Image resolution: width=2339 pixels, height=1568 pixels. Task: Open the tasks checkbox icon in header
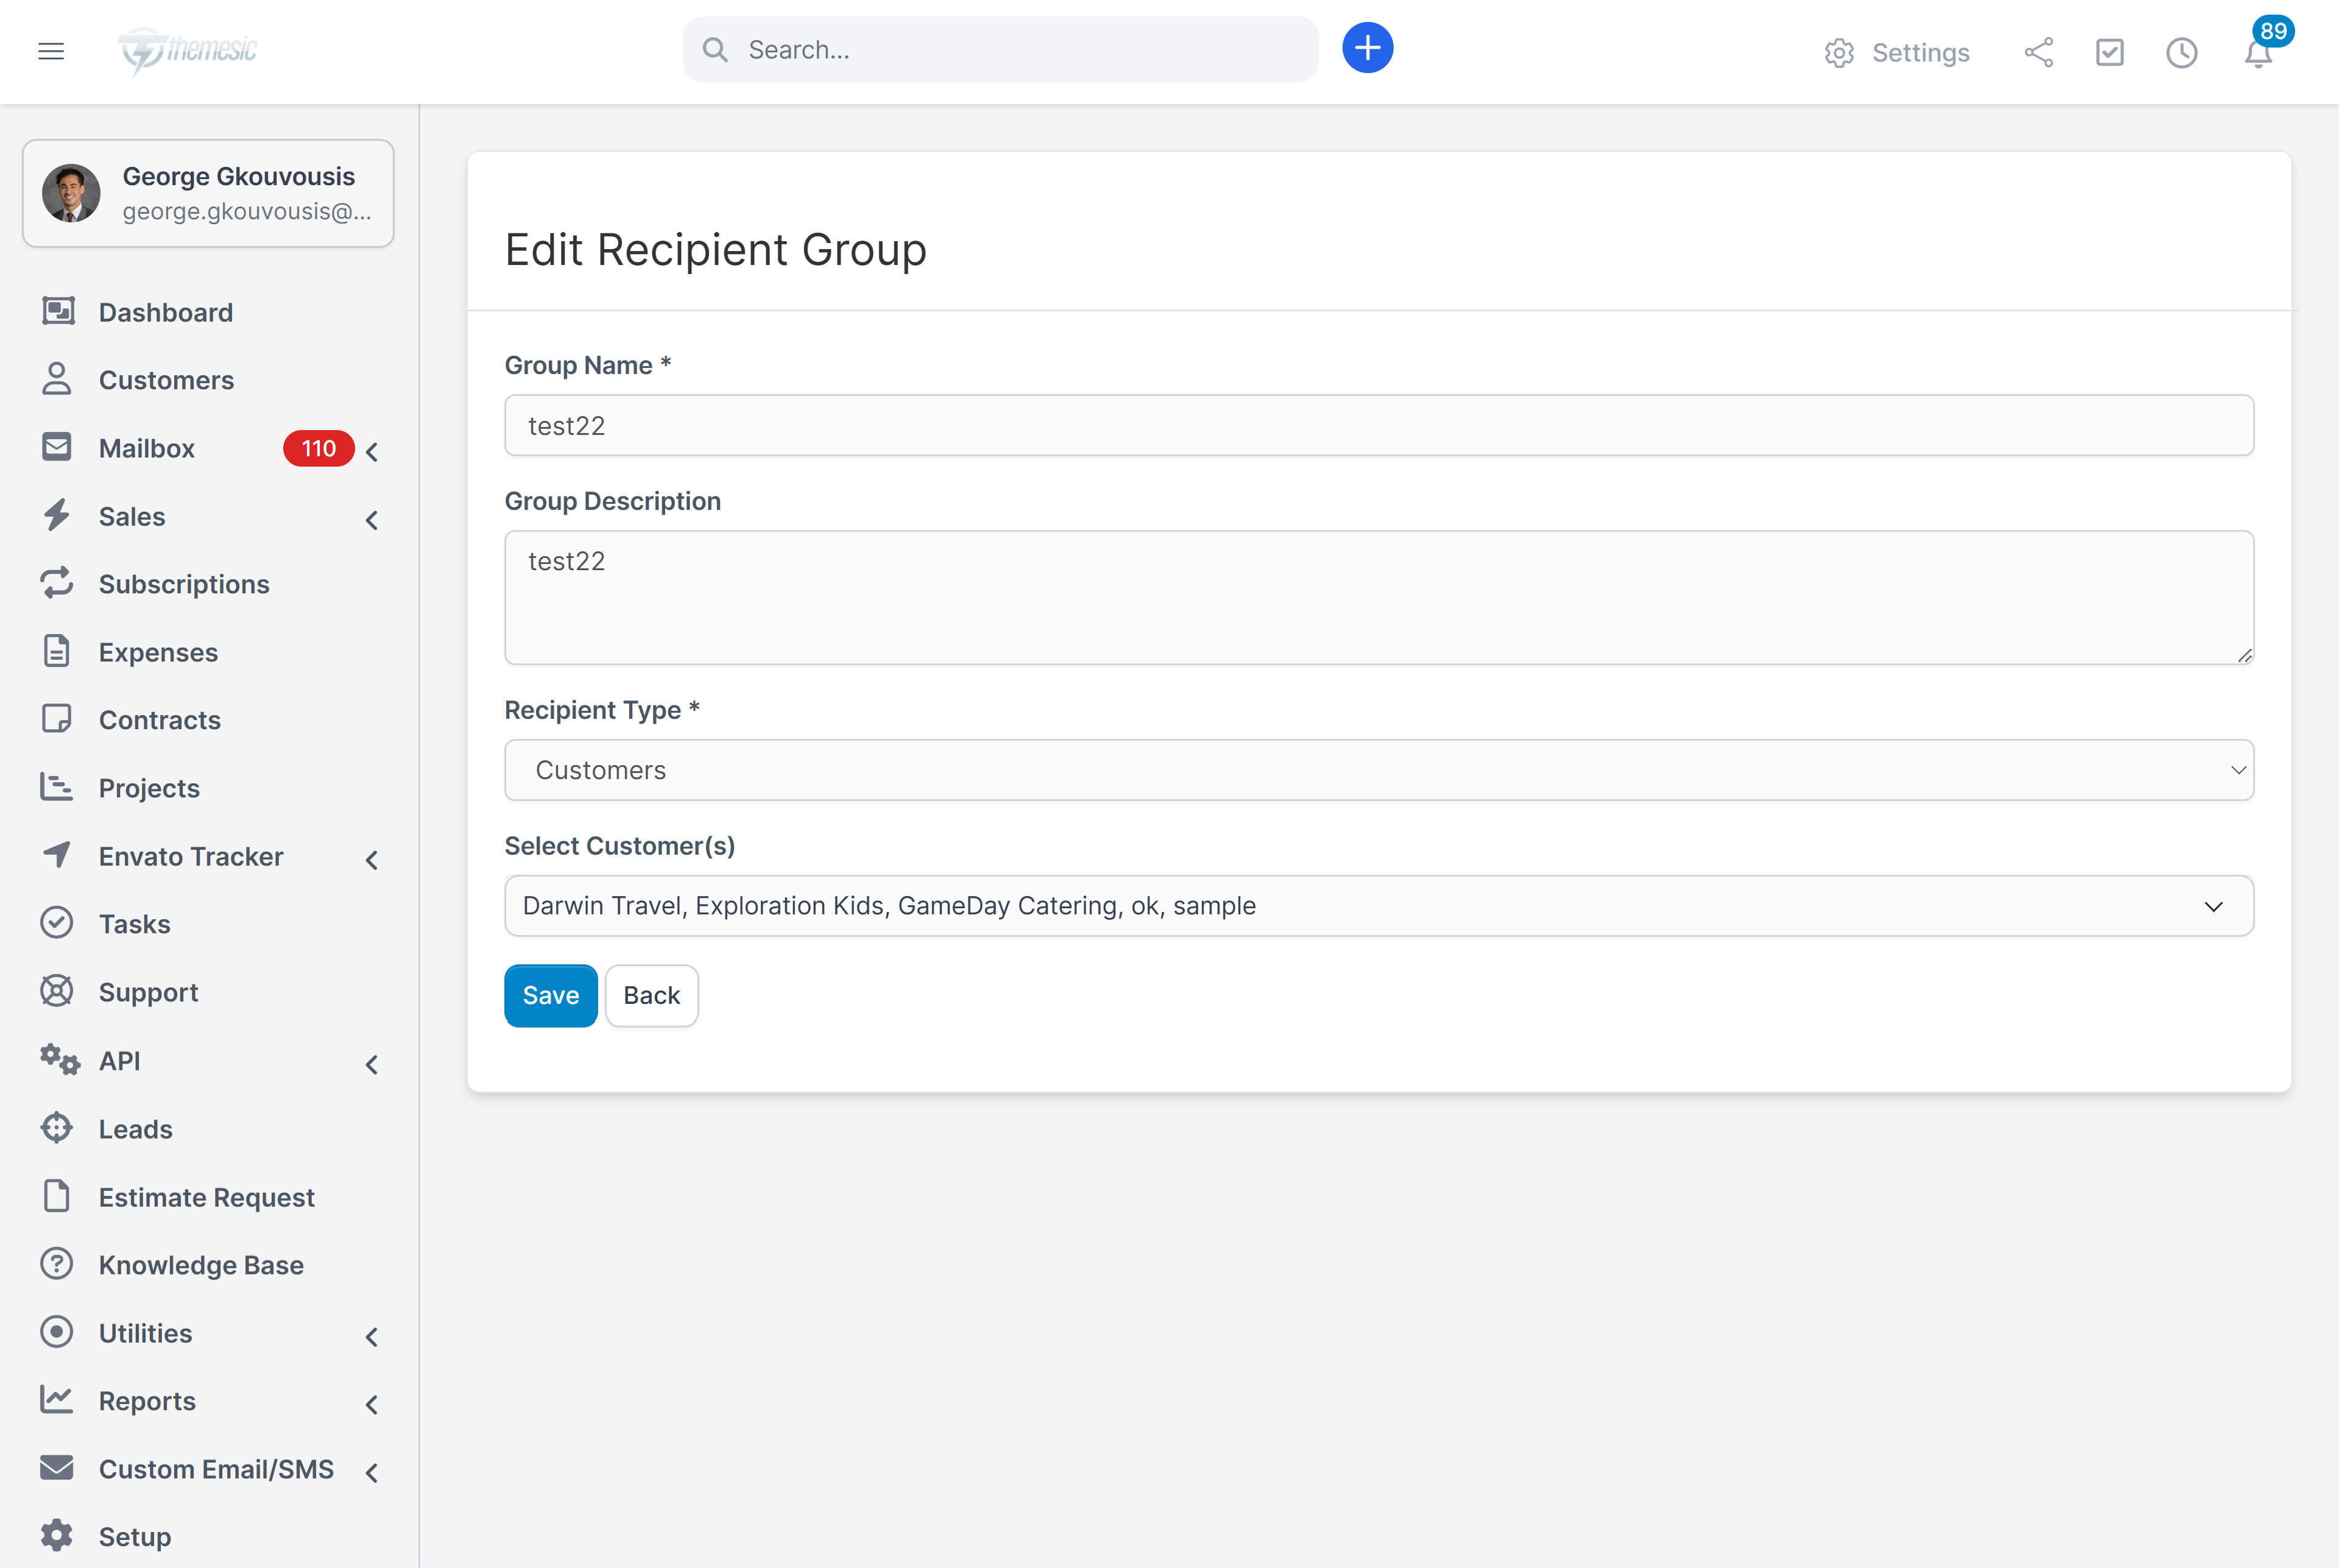(x=2110, y=53)
